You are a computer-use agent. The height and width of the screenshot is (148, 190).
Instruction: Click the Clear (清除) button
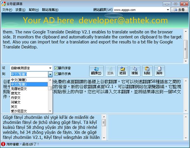(x=159, y=71)
